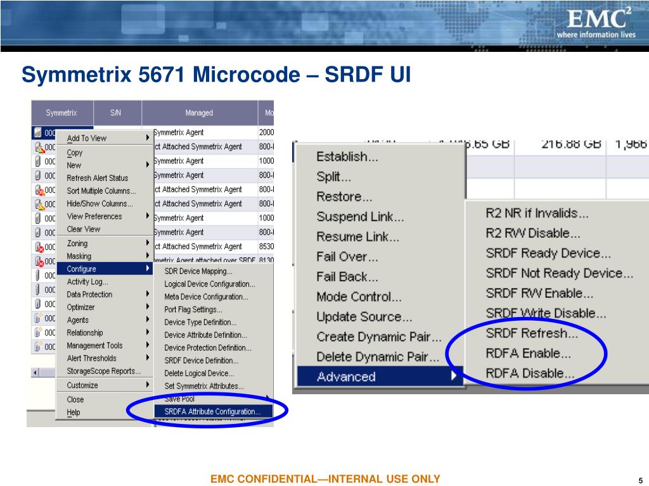Choose SRDF RW Enable...

click(557, 293)
